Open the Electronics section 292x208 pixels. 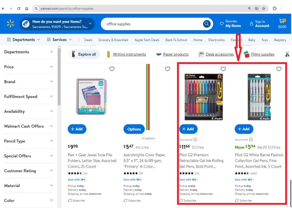(x=216, y=40)
